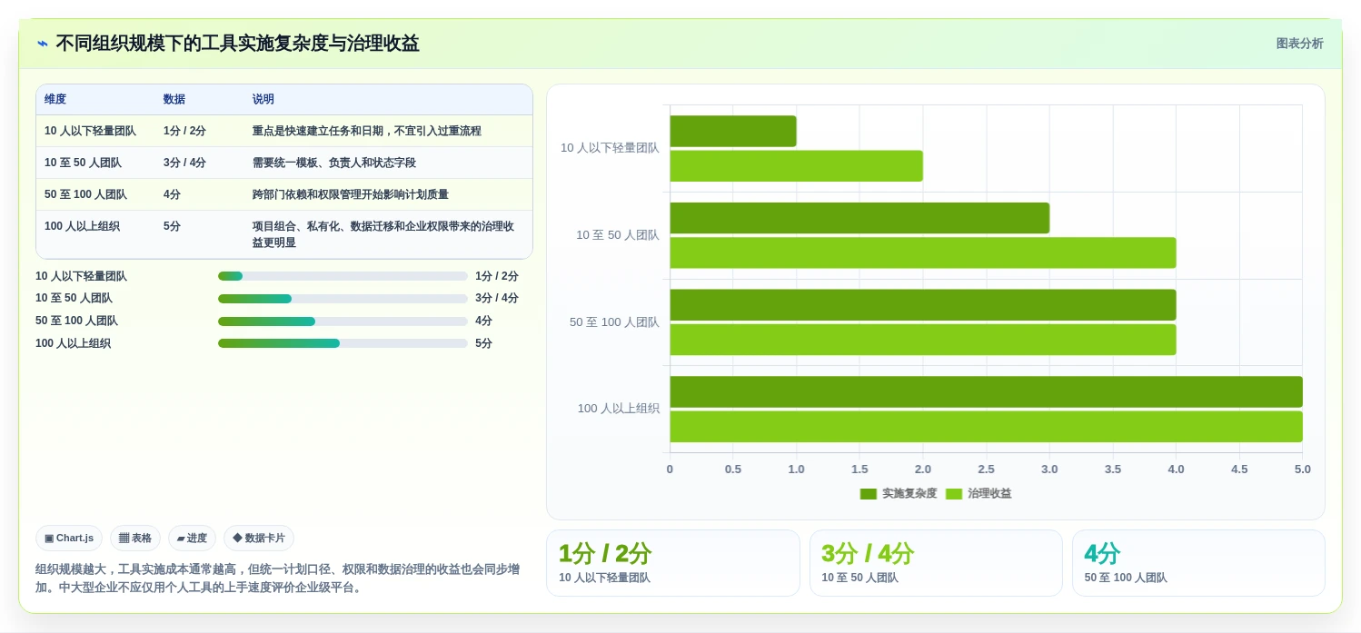Click the dark green bar for 10 人以下轻量团队
The width and height of the screenshot is (1361, 633).
pyautogui.click(x=733, y=132)
